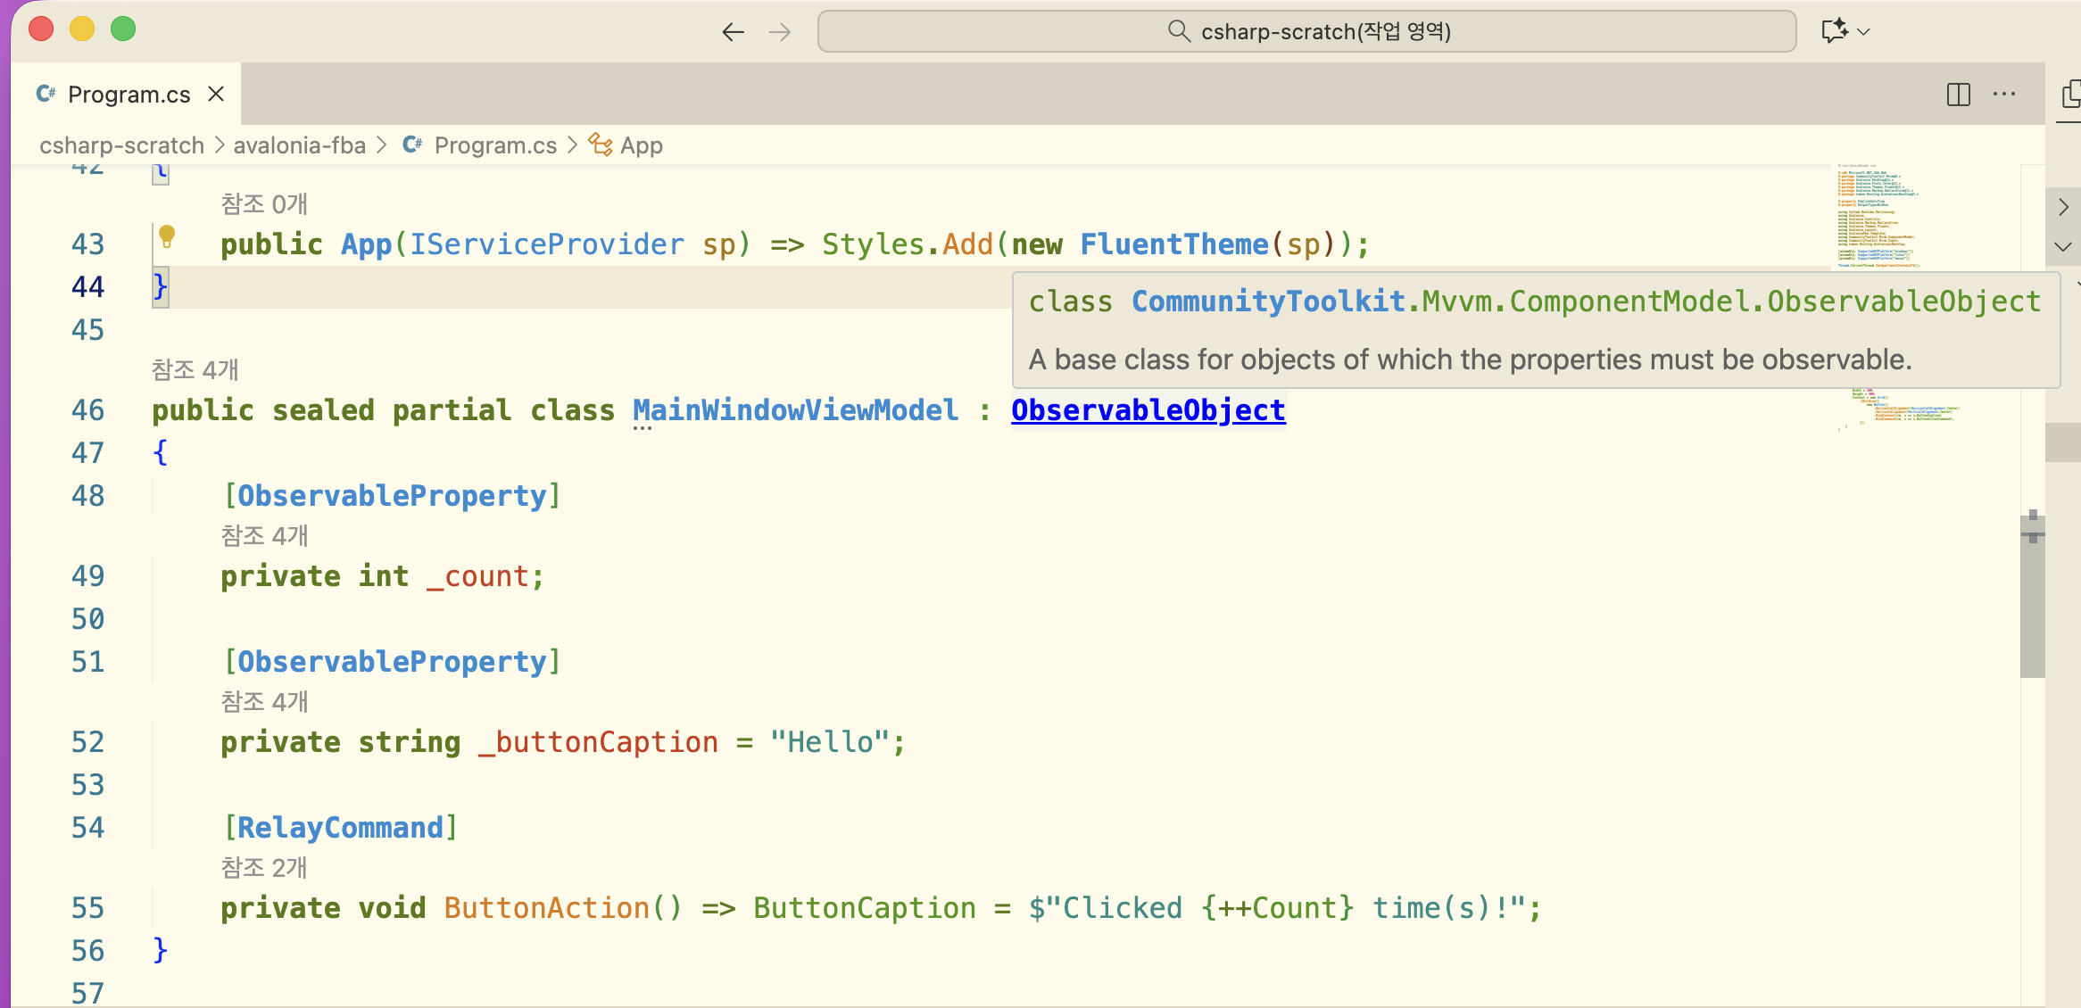The image size is (2081, 1008).
Task: Open the App symbol breadcrumb dropdown
Action: coord(641,145)
